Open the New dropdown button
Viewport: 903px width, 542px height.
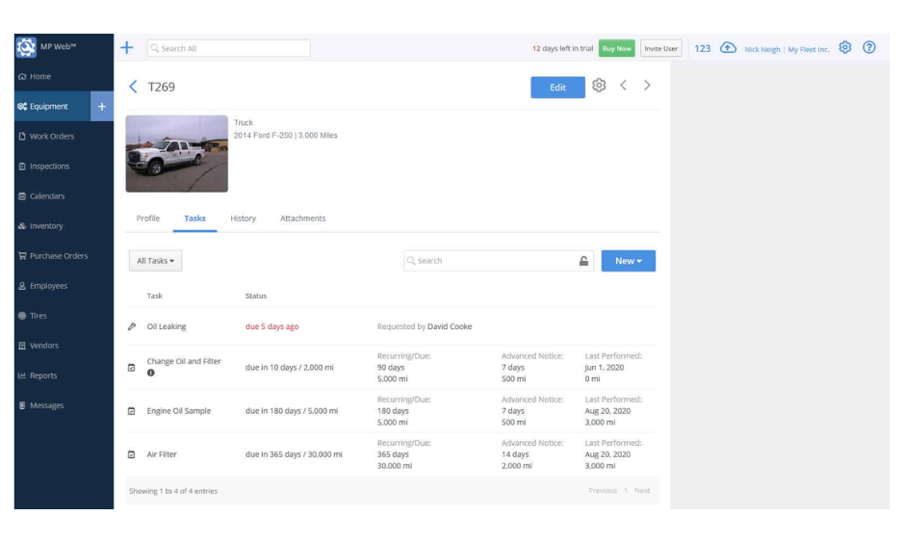click(x=628, y=261)
